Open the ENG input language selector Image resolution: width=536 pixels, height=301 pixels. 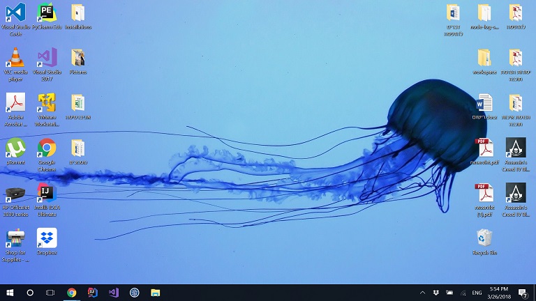(477, 293)
